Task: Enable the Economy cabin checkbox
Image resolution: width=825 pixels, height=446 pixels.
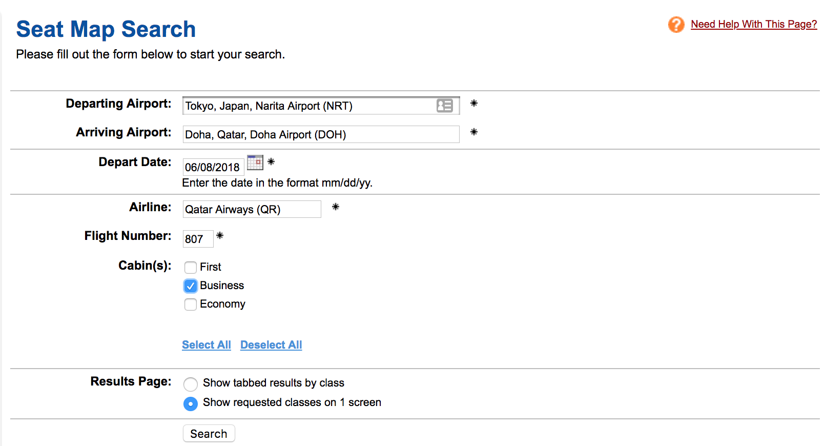Action: click(191, 305)
